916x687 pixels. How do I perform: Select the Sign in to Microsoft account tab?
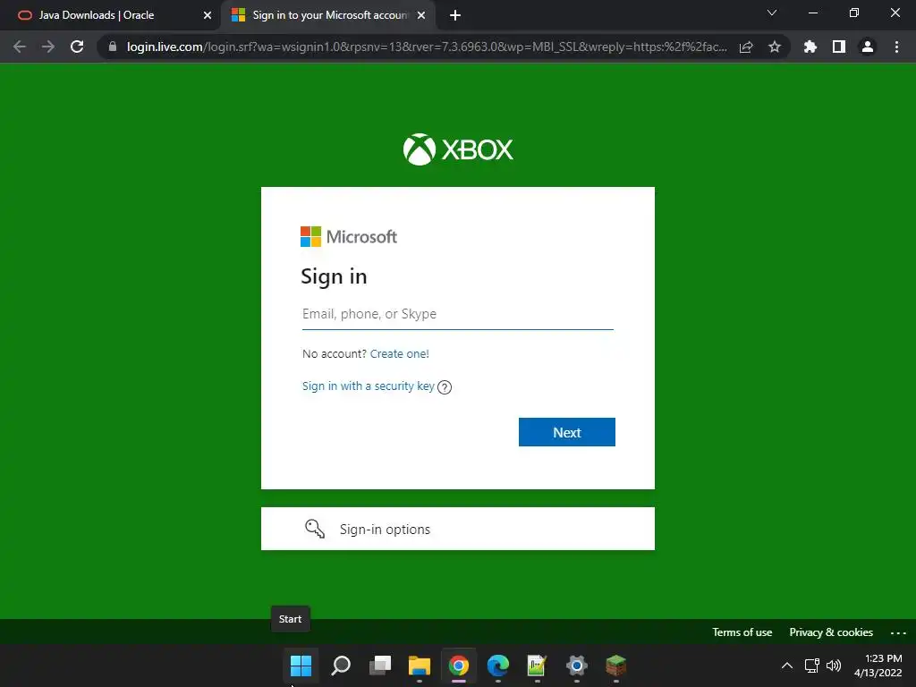coord(330,15)
